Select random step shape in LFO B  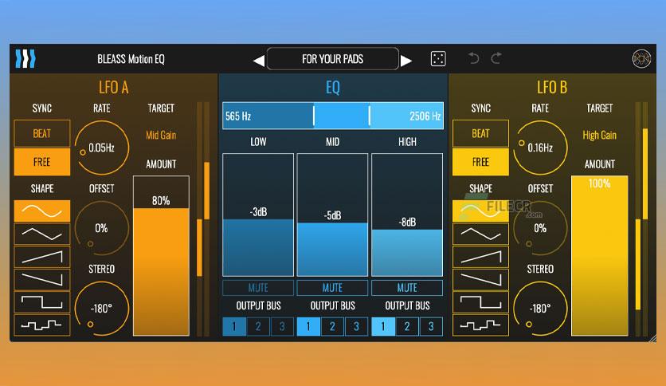(480, 325)
